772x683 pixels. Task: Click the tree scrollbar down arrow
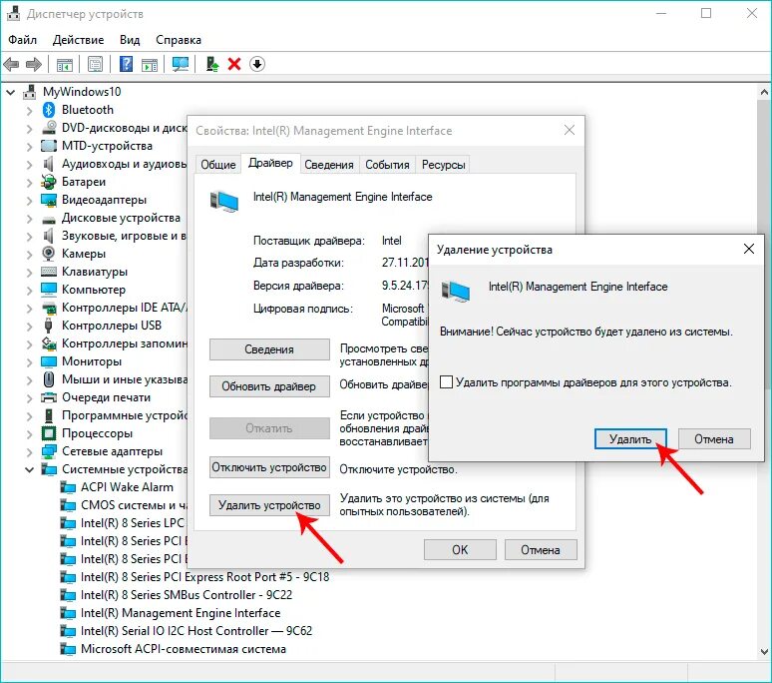(x=764, y=652)
